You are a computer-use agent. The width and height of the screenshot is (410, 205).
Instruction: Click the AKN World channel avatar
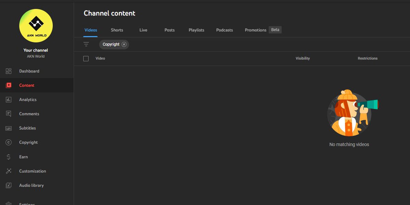pyautogui.click(x=36, y=26)
